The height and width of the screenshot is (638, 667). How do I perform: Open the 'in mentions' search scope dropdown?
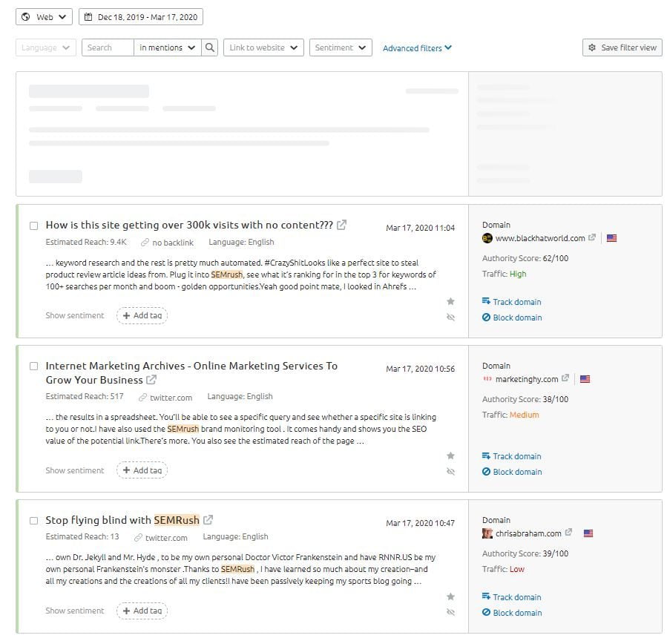pos(167,47)
